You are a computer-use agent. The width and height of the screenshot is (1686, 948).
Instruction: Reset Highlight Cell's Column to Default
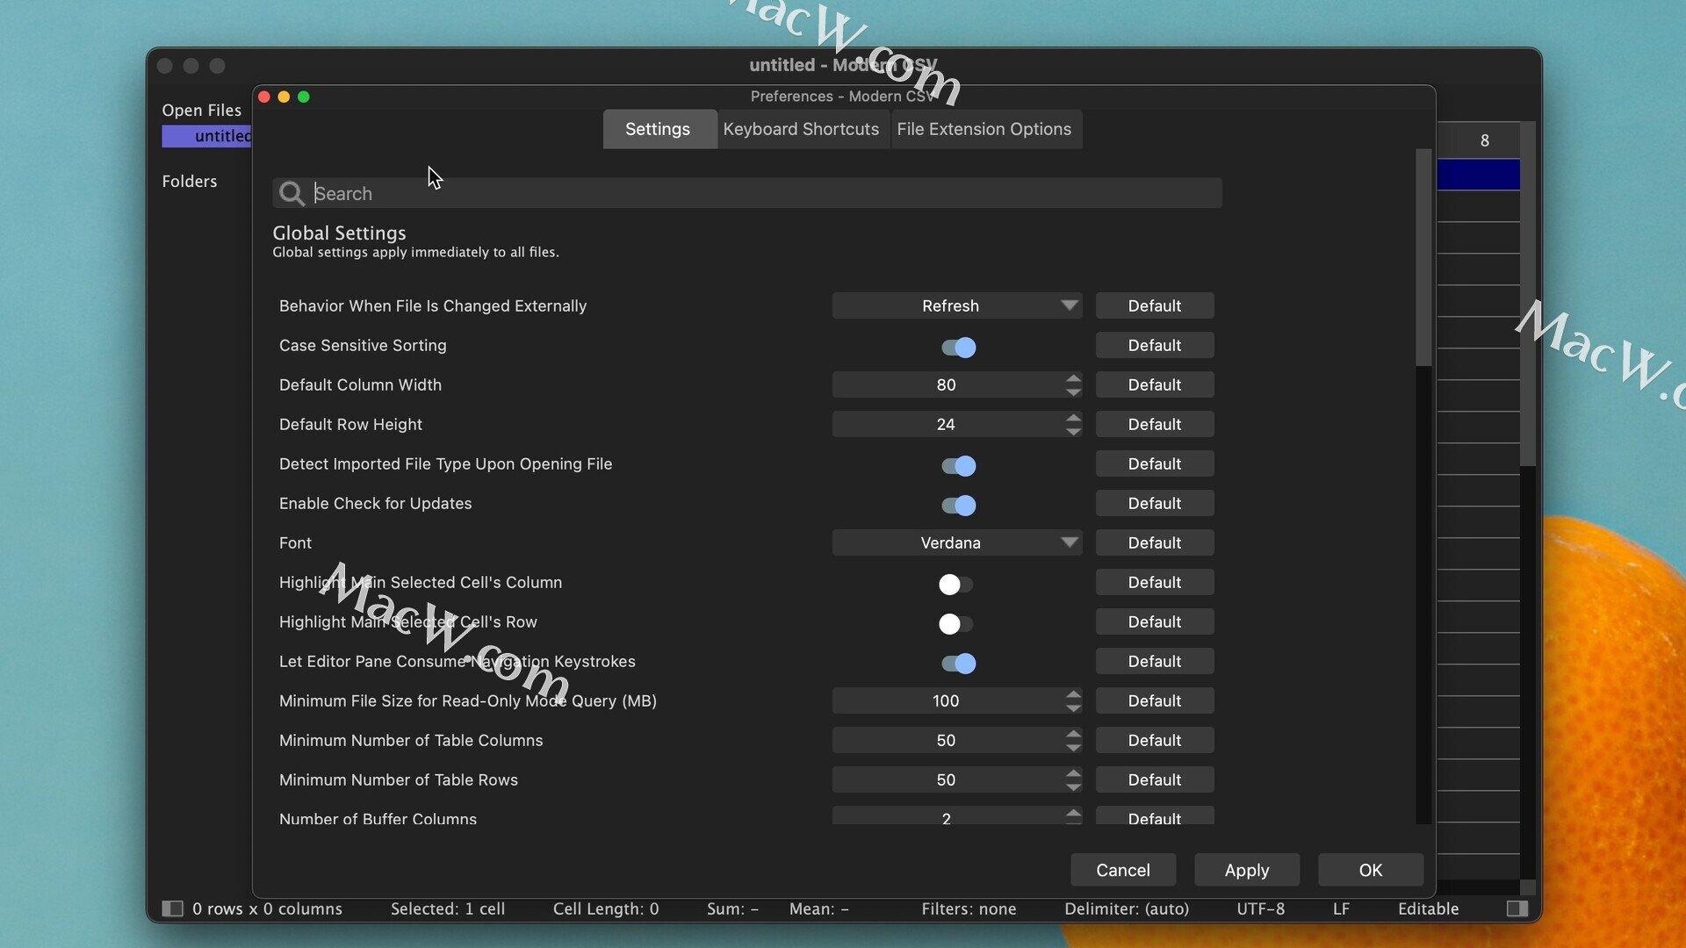pos(1155,582)
